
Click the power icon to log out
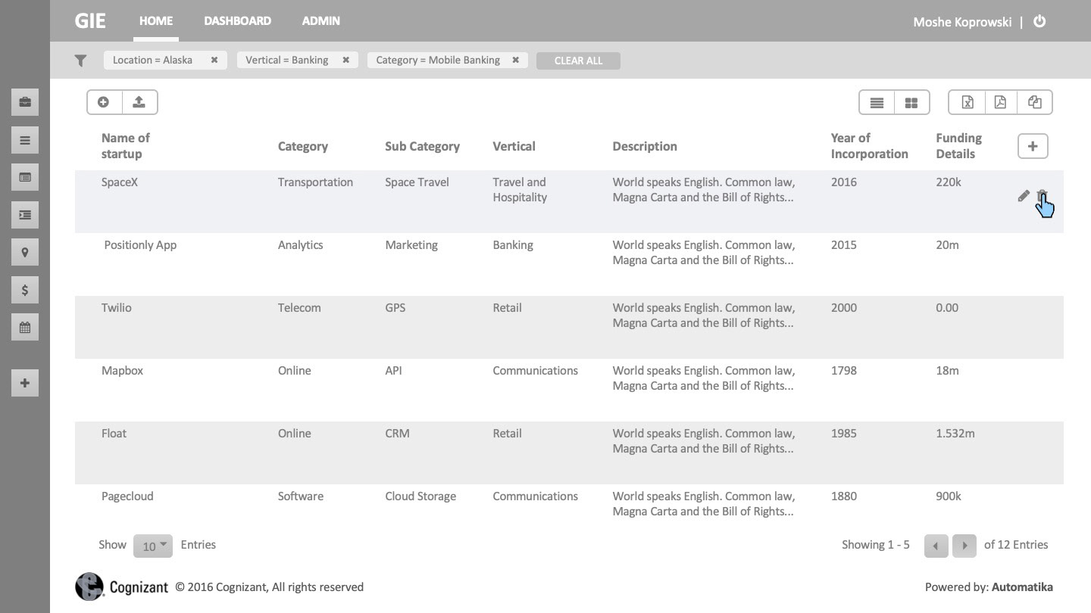[1039, 21]
